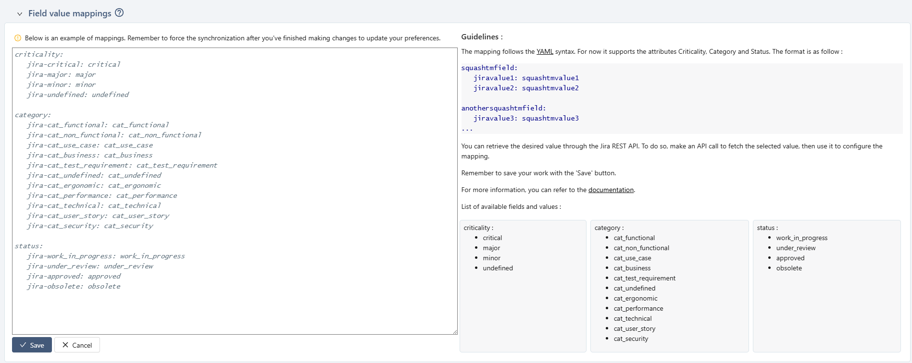The image size is (912, 363).
Task: Click 'squashtmfield:' in the sample code
Action: (x=489, y=68)
